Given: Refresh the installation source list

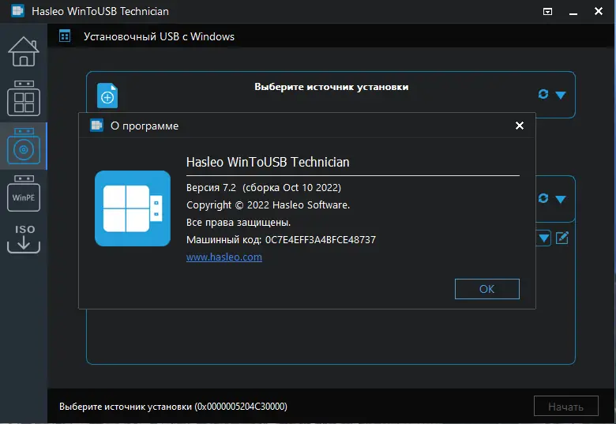Looking at the screenshot, I should pyautogui.click(x=543, y=94).
